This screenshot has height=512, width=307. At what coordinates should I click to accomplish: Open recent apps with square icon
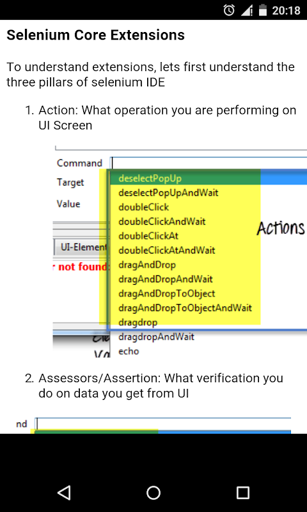[x=243, y=492]
